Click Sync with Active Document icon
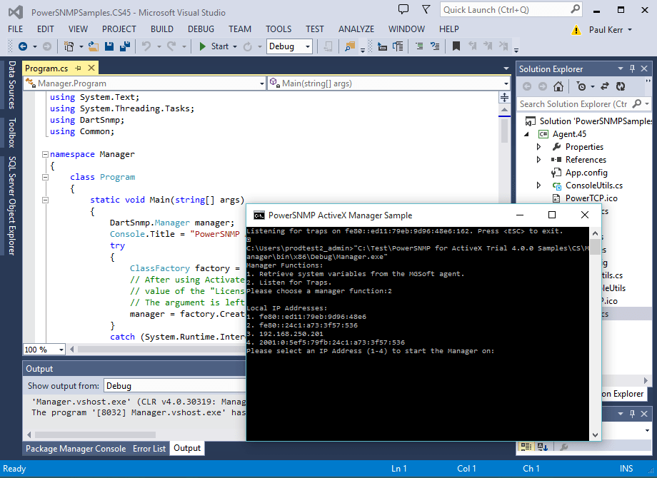This screenshot has width=657, height=478. point(605,86)
